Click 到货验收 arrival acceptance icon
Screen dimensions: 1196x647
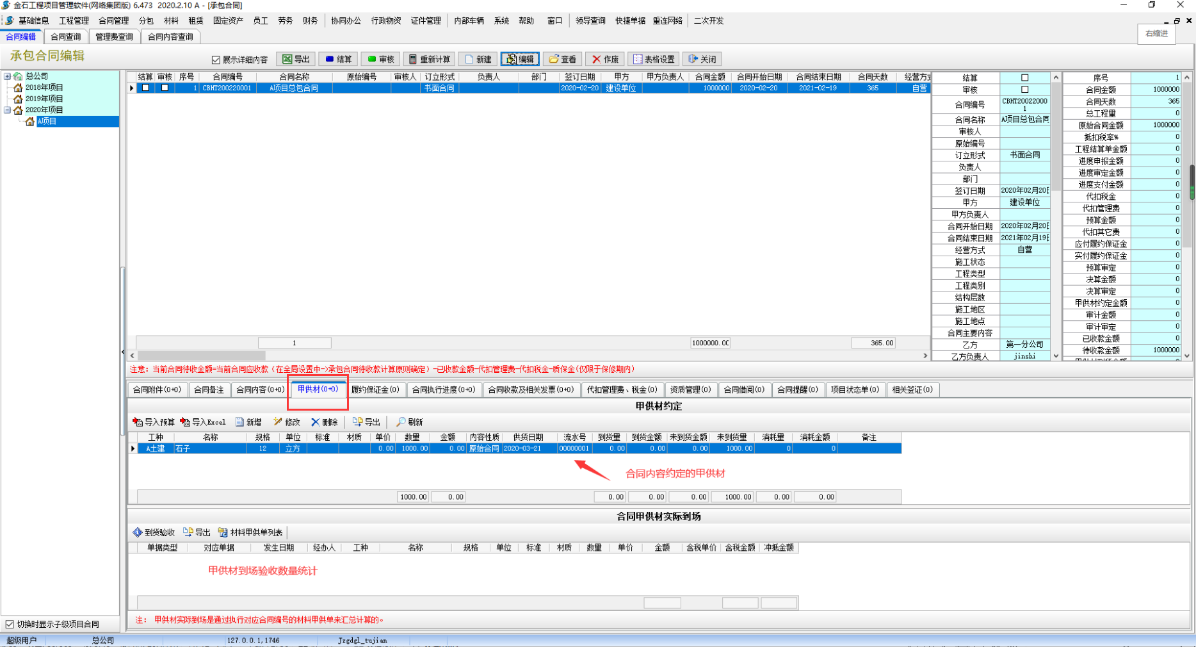pos(138,532)
